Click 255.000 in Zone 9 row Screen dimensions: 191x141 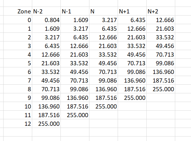(x=132, y=97)
